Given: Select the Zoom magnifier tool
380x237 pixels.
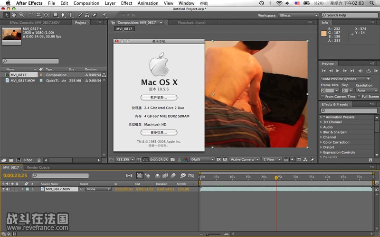Looking at the screenshot, I should tap(21, 15).
